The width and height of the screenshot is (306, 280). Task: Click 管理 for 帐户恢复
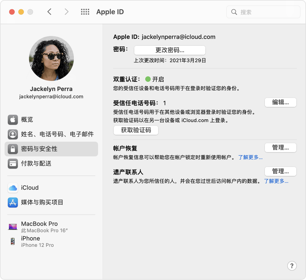click(x=280, y=148)
